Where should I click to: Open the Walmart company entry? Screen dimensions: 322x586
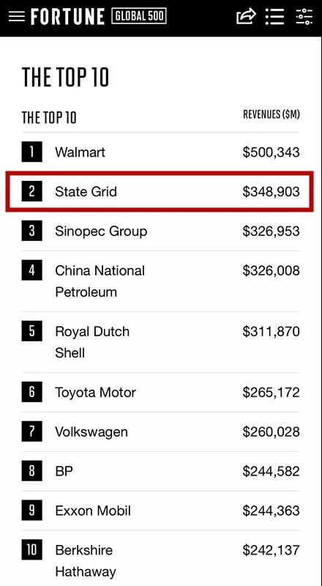click(80, 152)
